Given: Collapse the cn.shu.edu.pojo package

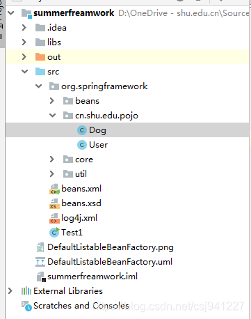Looking at the screenshot, I should click(x=53, y=116).
